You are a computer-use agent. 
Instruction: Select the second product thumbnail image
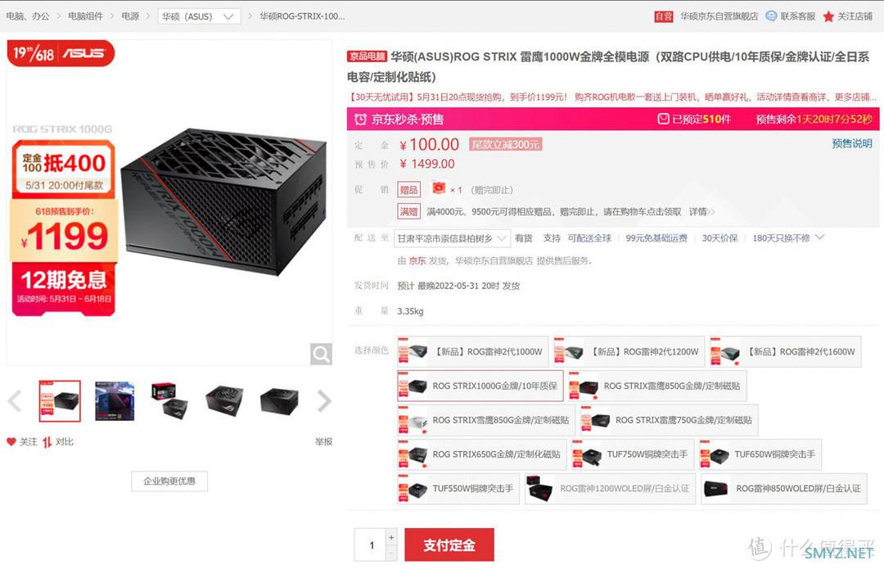point(115,401)
